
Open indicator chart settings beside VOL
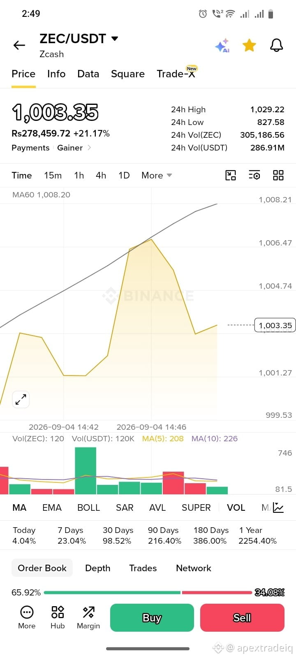click(278, 507)
